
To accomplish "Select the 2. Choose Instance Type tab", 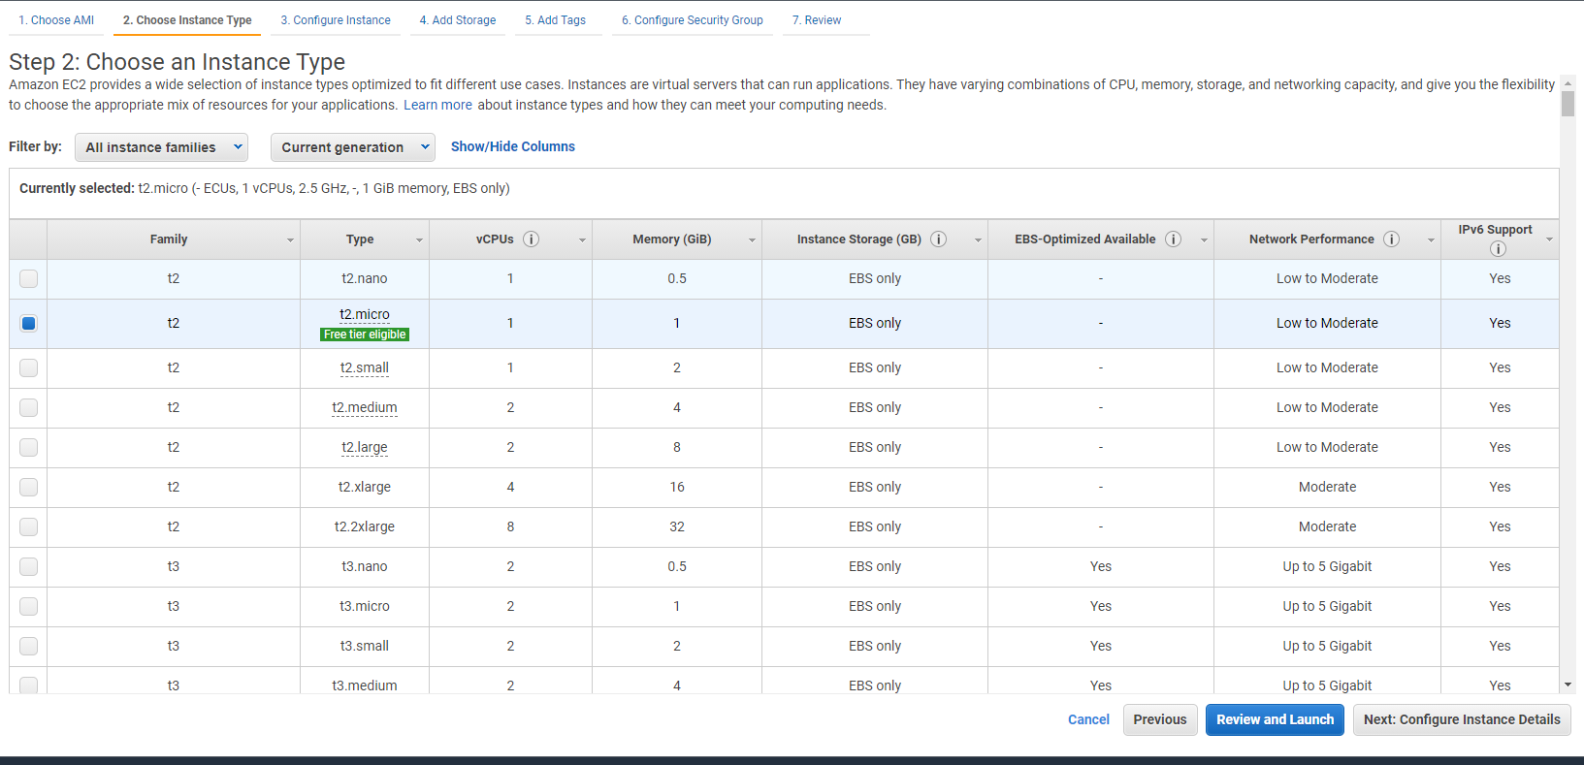I will [x=187, y=20].
